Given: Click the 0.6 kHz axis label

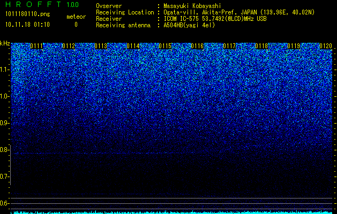Looking at the screenshot, I should pyautogui.click(x=4, y=203).
